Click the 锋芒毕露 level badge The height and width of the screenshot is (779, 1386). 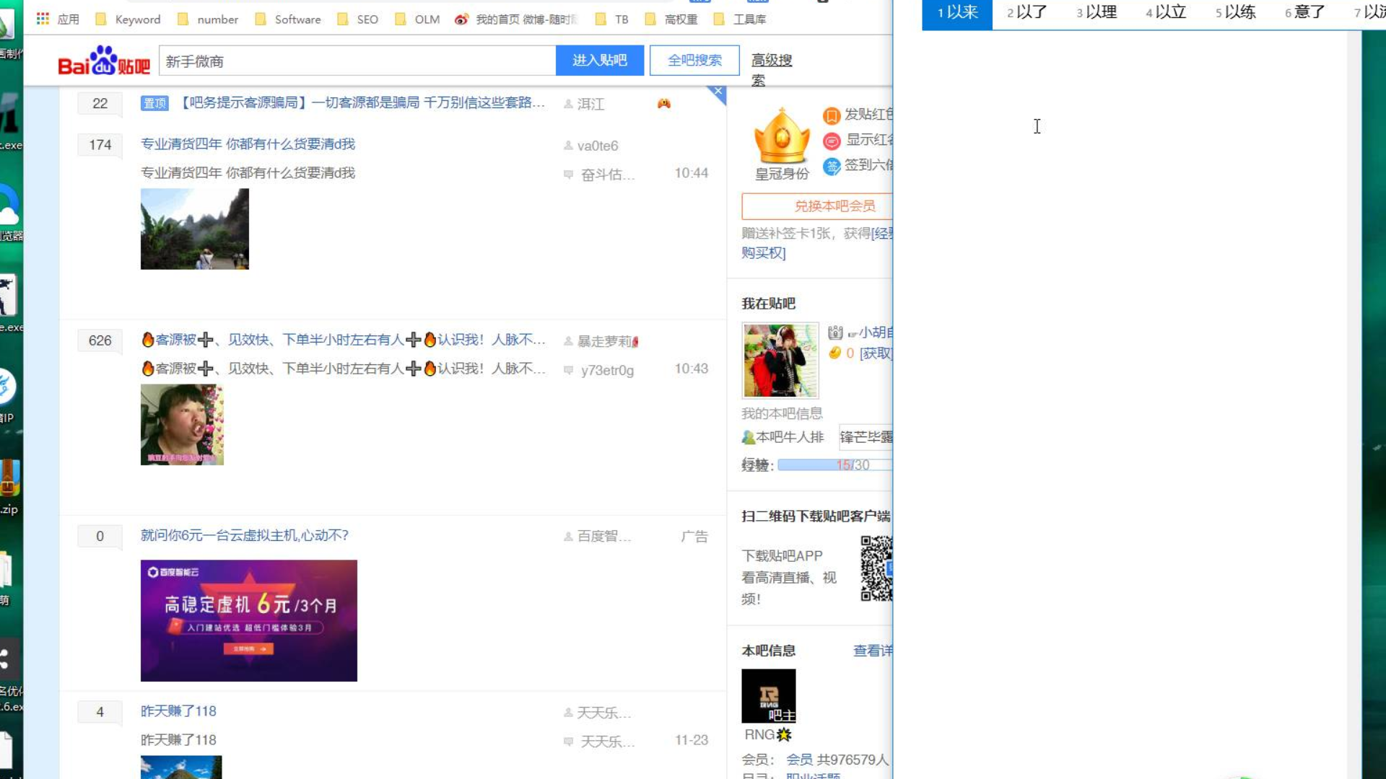(x=866, y=437)
